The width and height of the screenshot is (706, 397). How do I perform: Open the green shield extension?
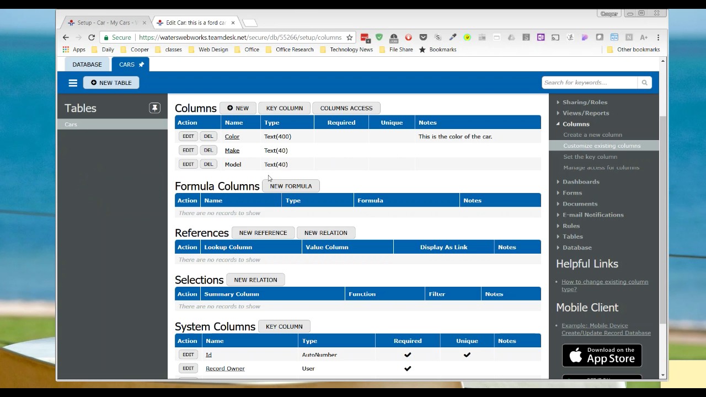[x=379, y=37]
